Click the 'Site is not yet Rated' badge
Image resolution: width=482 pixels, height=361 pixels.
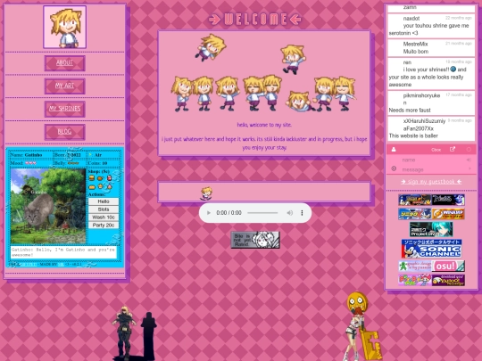click(255, 240)
